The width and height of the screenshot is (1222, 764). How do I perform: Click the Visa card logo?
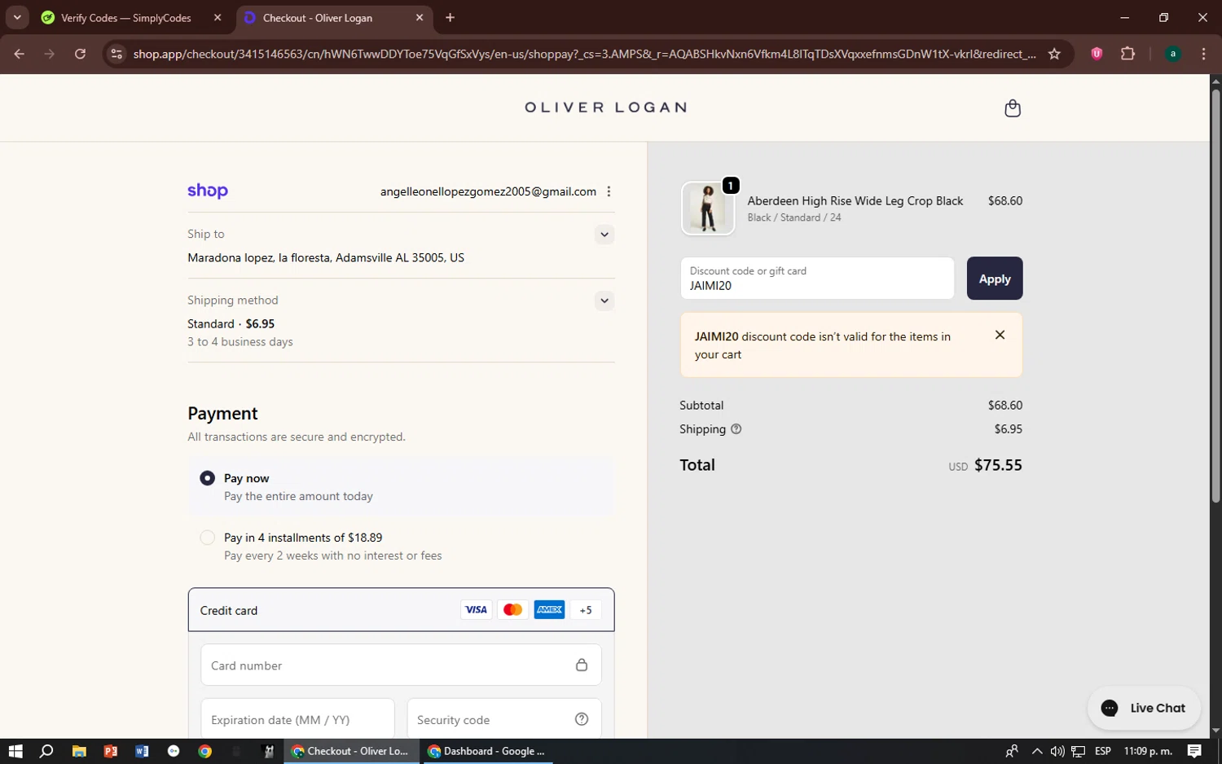pyautogui.click(x=476, y=609)
